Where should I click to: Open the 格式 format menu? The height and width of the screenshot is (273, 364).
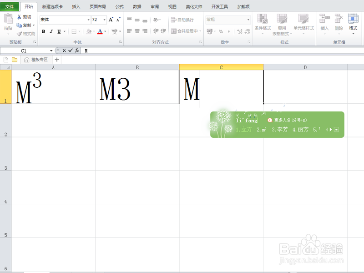click(353, 24)
